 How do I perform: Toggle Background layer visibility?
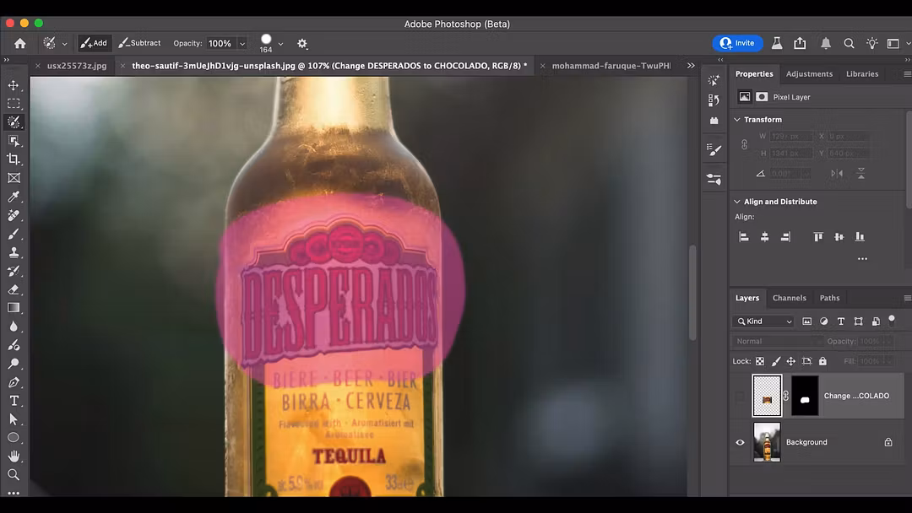(740, 441)
